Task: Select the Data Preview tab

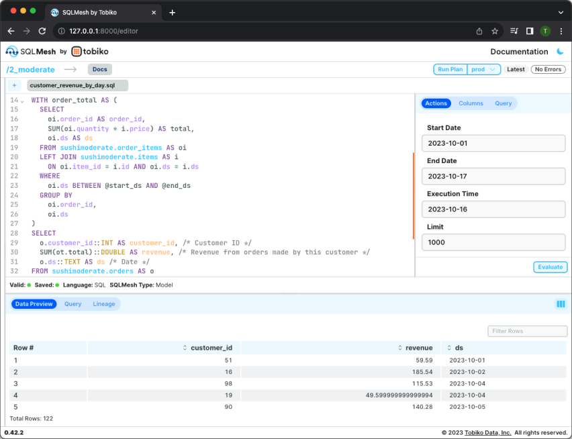Action: click(34, 303)
